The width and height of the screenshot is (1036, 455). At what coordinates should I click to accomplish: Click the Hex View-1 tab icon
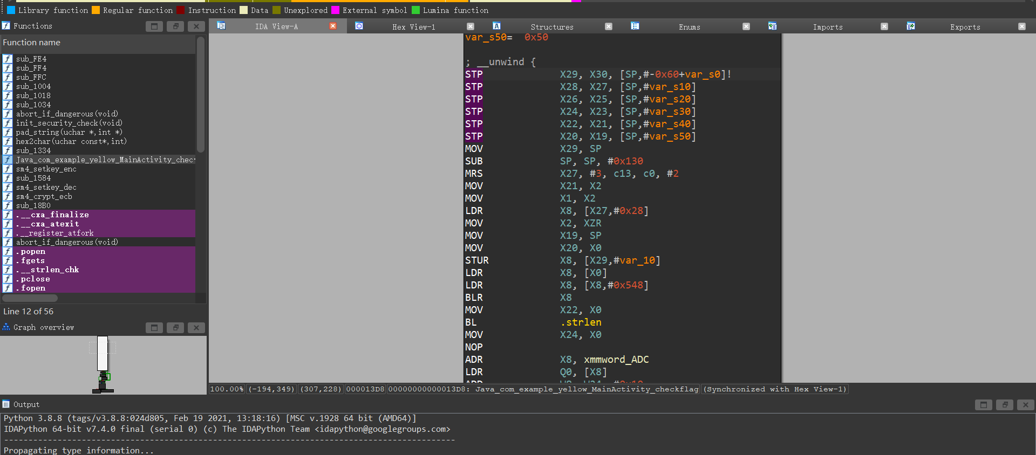[359, 26]
